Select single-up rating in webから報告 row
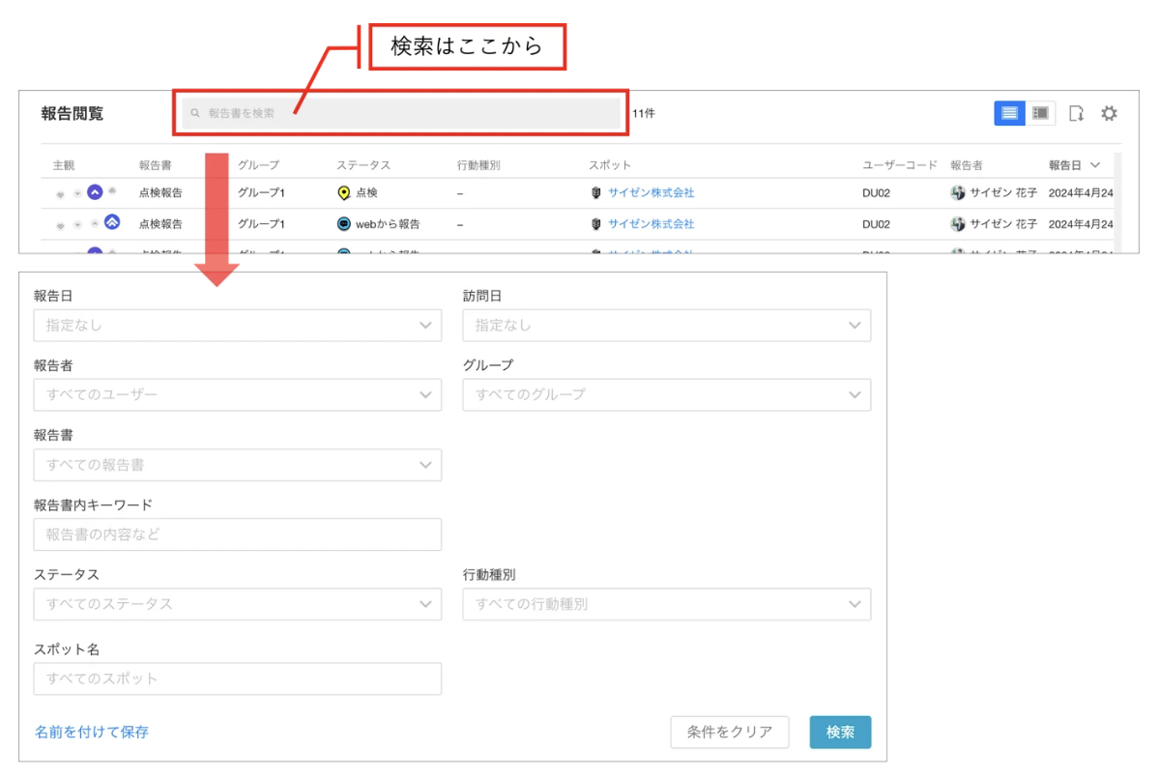This screenshot has width=1158, height=779. 95,223
